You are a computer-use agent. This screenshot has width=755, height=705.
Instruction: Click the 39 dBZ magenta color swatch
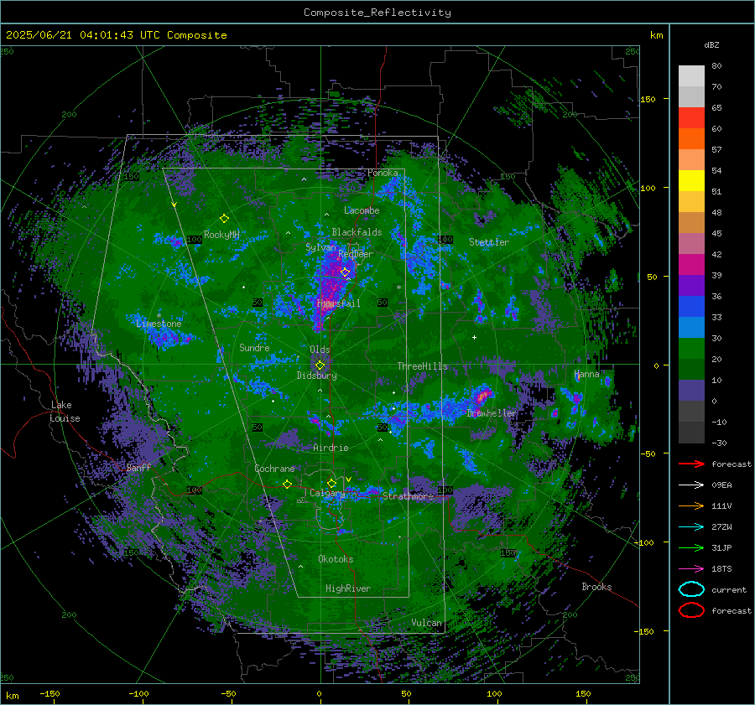[691, 265]
